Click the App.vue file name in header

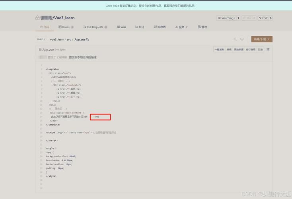coord(48,50)
